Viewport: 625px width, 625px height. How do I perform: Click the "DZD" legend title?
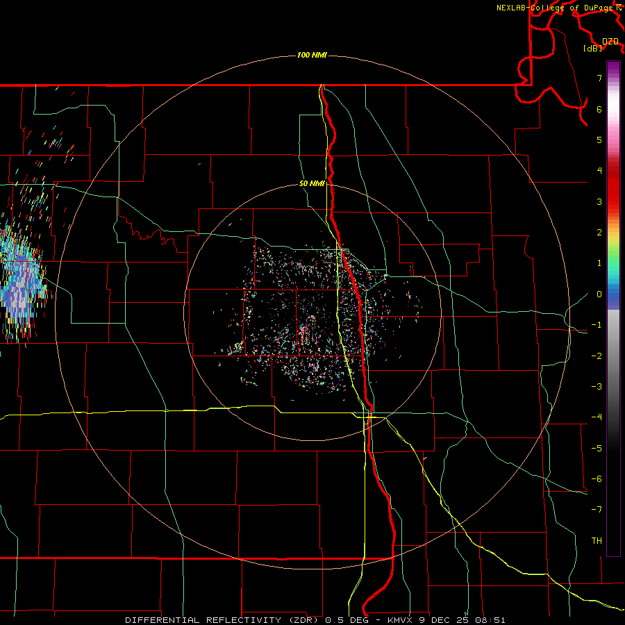(610, 42)
